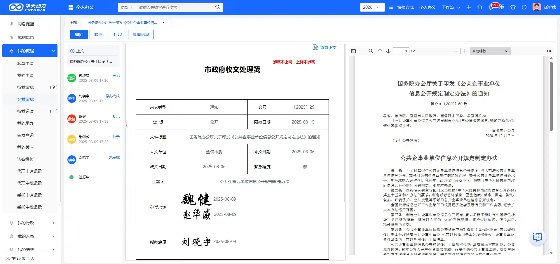This screenshot has height=264, width=560.
Task: Zoom in the PDF with plus icon
Action: coord(465,51)
